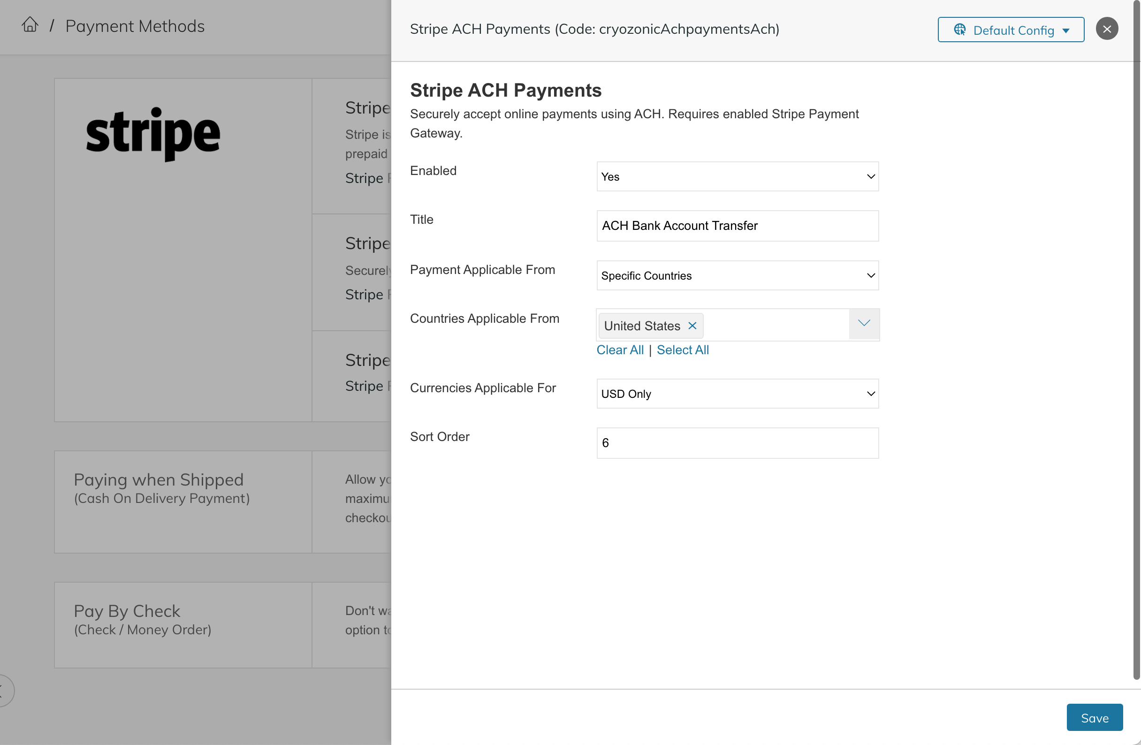This screenshot has width=1141, height=745.
Task: Open the Enabled Yes dropdown
Action: click(737, 176)
